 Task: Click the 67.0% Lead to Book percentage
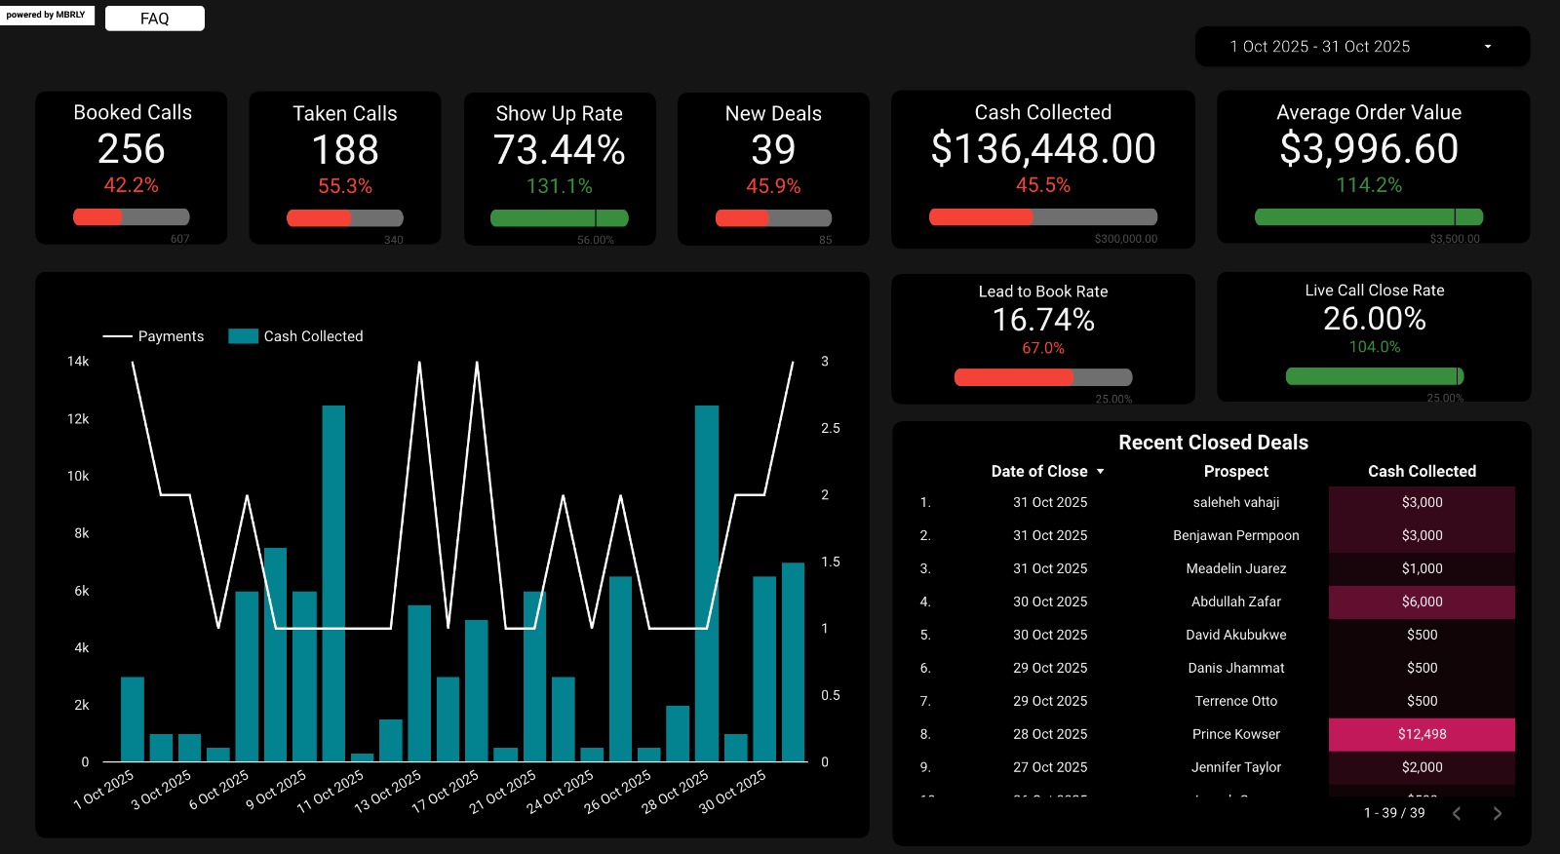tap(1043, 348)
